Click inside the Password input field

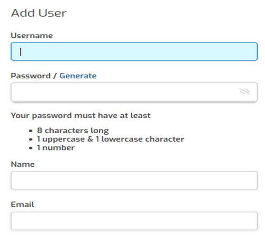click(134, 92)
